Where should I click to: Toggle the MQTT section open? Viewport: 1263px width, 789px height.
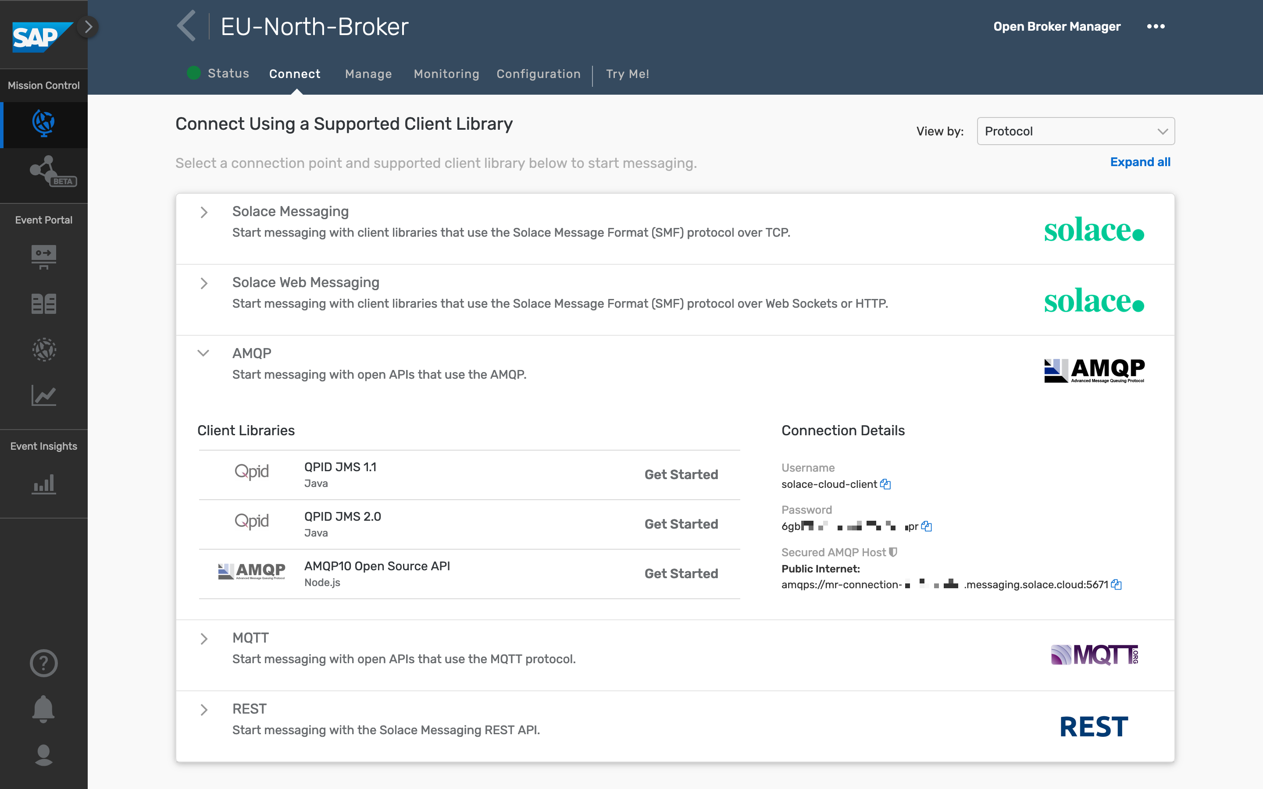tap(203, 637)
